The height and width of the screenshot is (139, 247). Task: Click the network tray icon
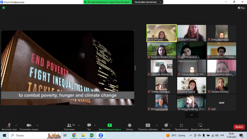[213, 136]
